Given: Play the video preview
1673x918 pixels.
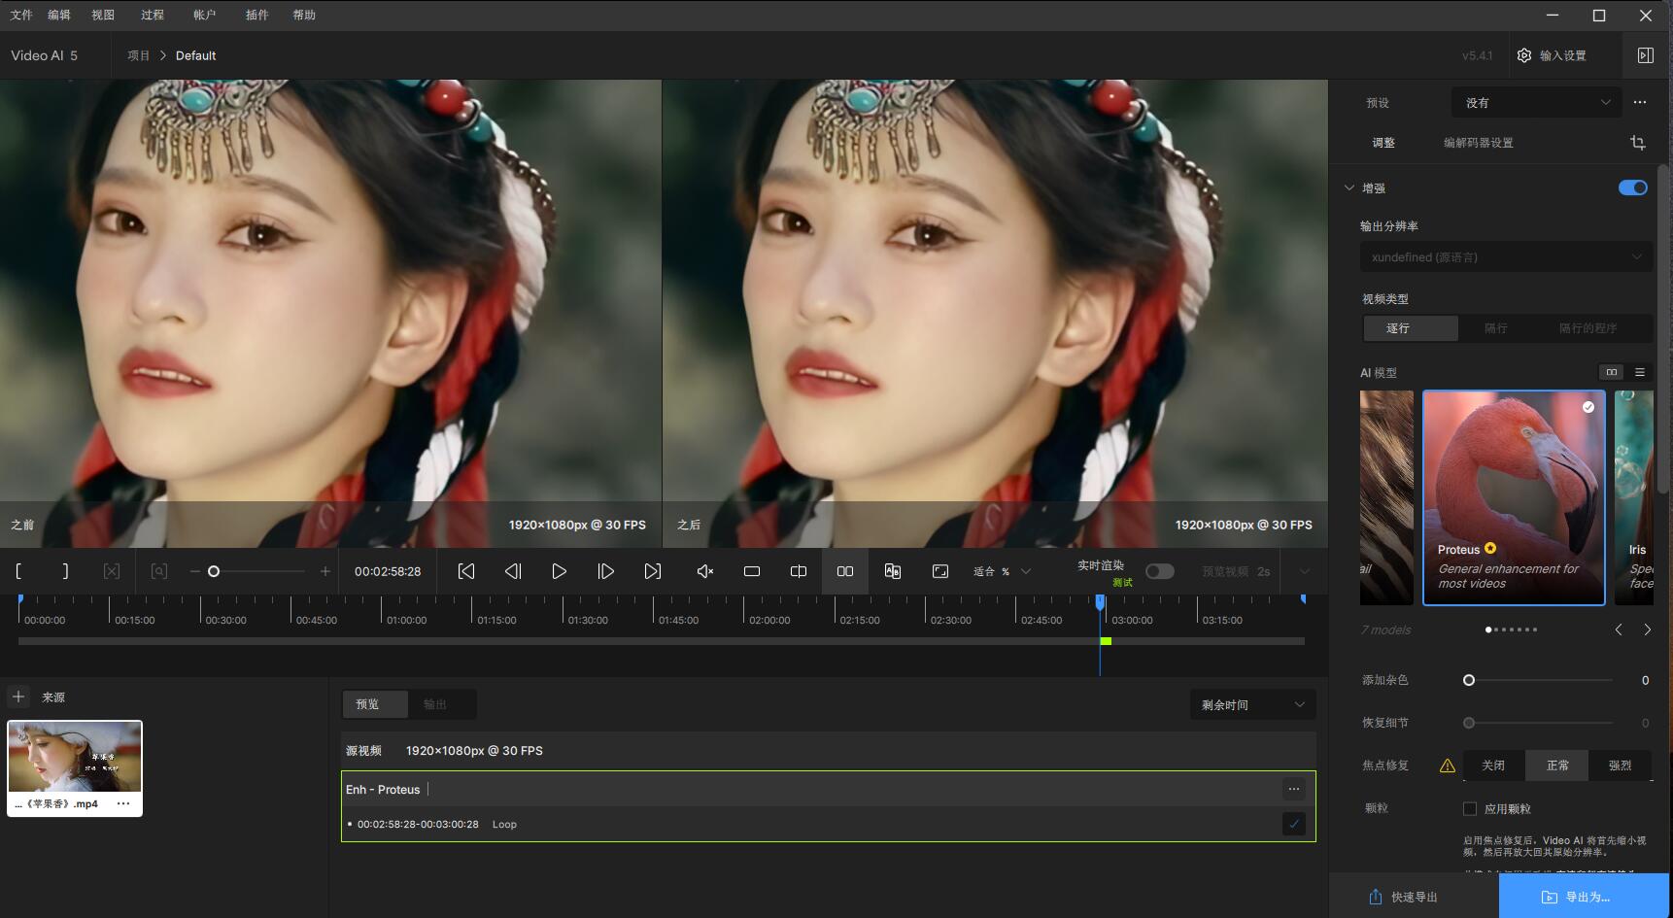Looking at the screenshot, I should 559,571.
